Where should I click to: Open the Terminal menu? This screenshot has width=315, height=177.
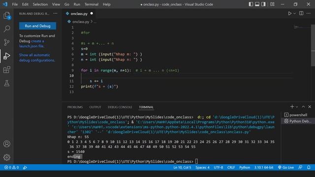click(x=92, y=4)
